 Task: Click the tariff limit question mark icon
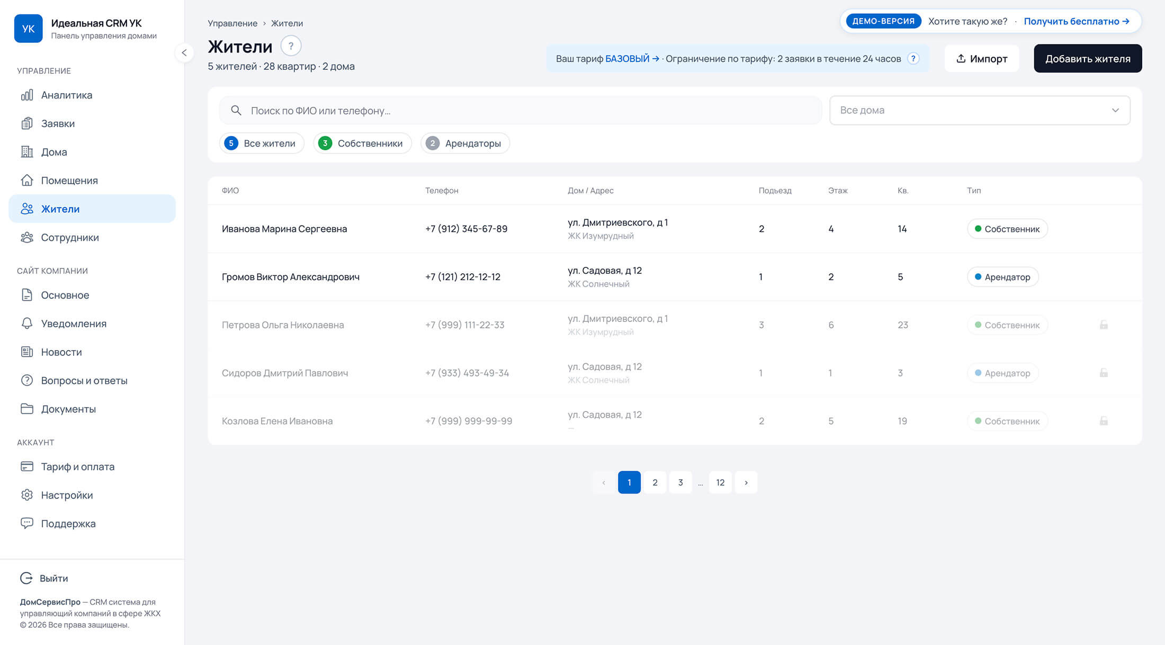click(x=913, y=58)
